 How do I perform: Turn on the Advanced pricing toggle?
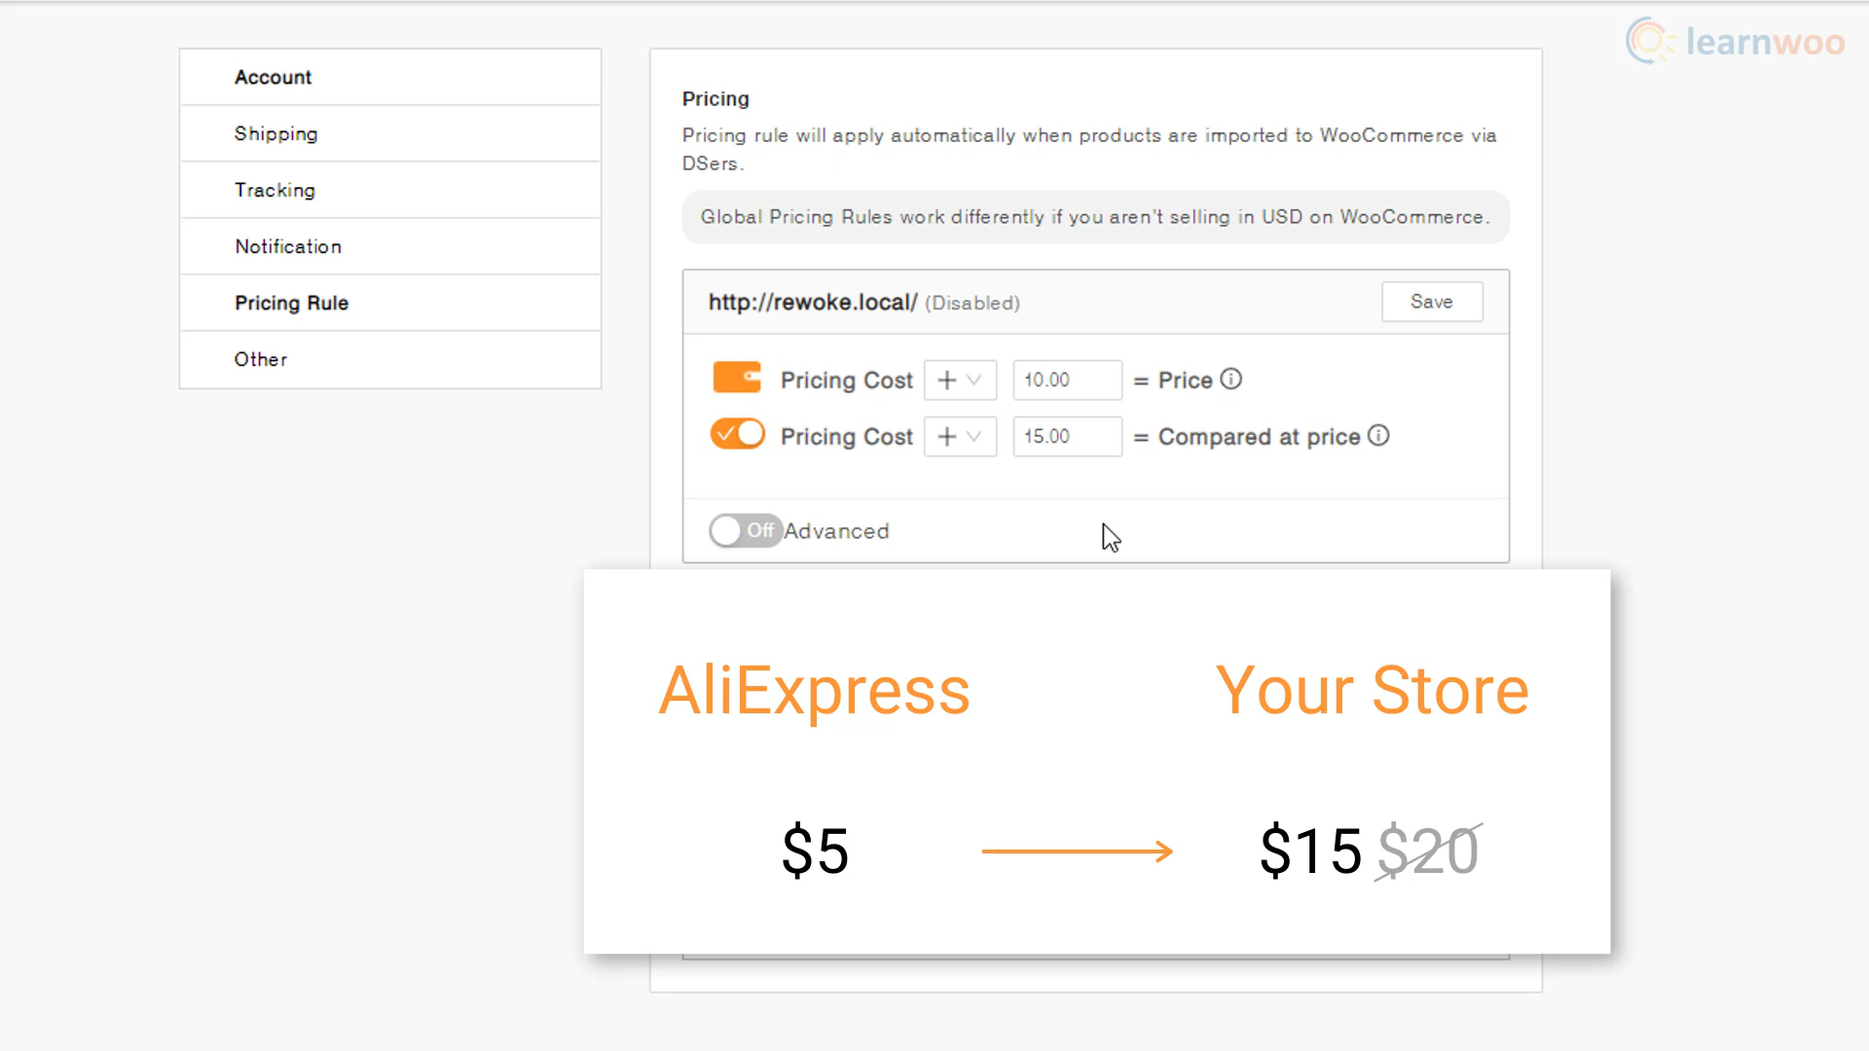pyautogui.click(x=745, y=530)
